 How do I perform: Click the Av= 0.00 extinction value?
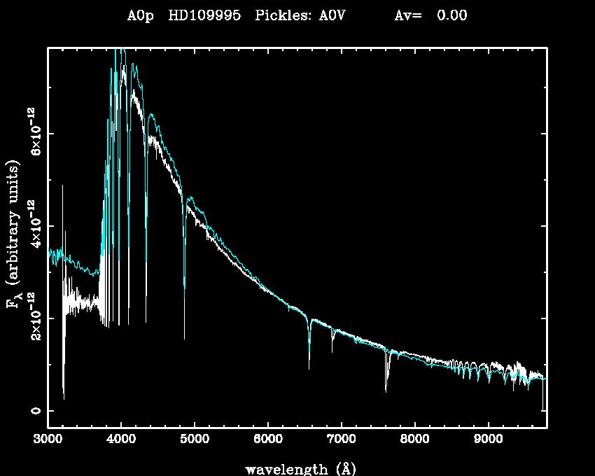[430, 16]
